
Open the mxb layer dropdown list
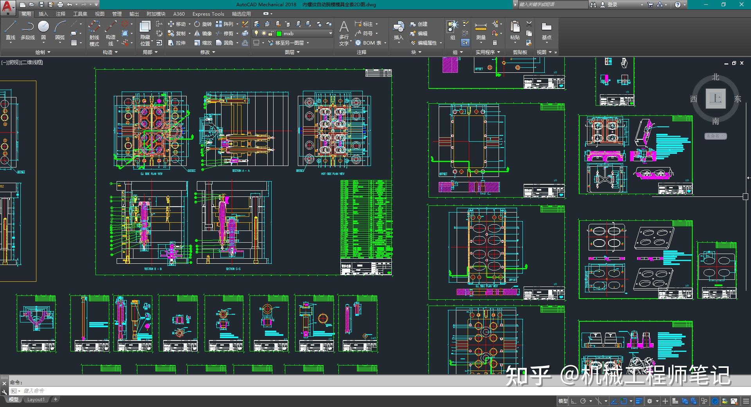(x=330, y=33)
